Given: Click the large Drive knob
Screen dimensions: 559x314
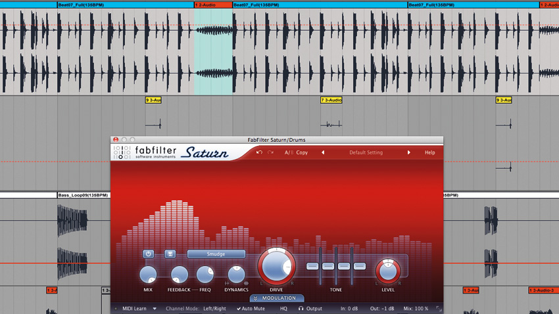Looking at the screenshot, I should [276, 266].
